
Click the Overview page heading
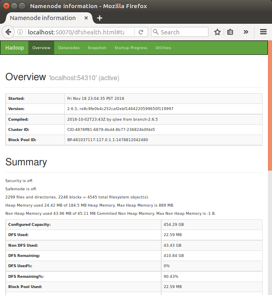coord(25,77)
